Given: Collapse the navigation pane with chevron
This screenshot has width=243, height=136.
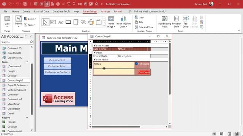Looking at the screenshot, I should pos(31,36).
